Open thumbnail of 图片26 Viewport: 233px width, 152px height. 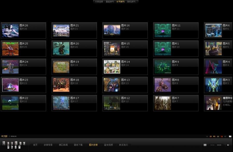pos(10,31)
